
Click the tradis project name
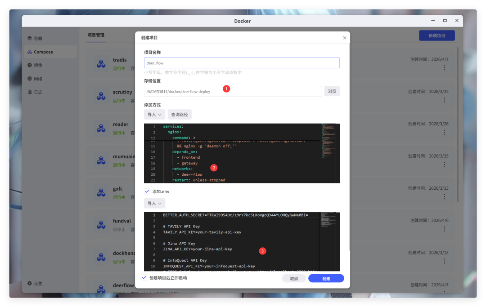tap(120, 60)
